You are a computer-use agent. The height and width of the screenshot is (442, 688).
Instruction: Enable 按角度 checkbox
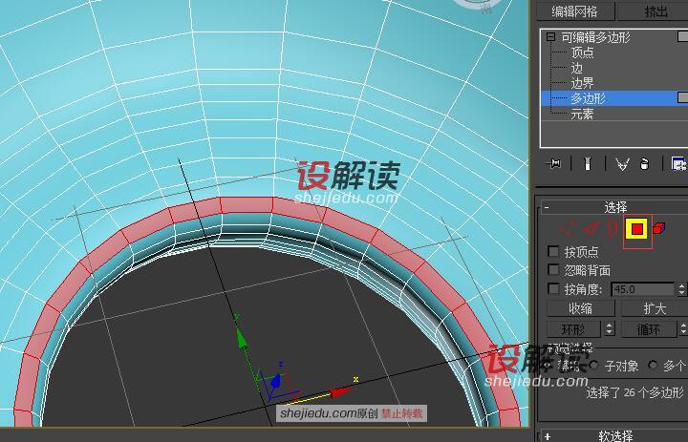[x=553, y=288]
